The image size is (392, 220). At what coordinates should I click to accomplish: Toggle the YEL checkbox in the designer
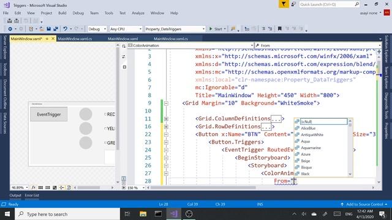[x=105, y=128]
